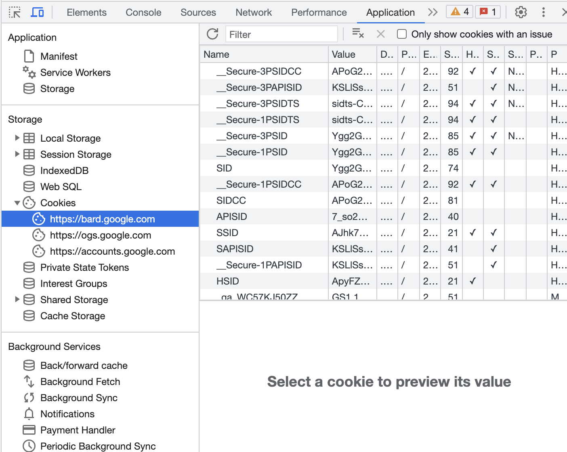Enable 'Only show cookies with an issue'

coord(402,34)
